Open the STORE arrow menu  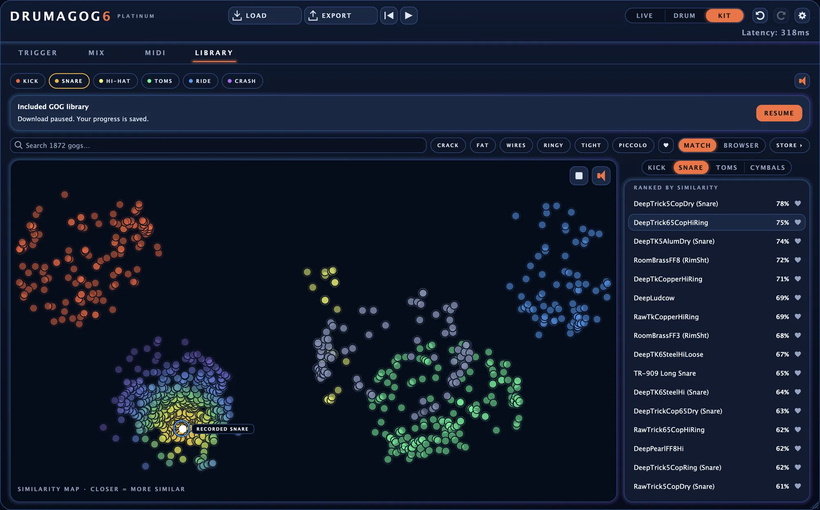pos(790,145)
